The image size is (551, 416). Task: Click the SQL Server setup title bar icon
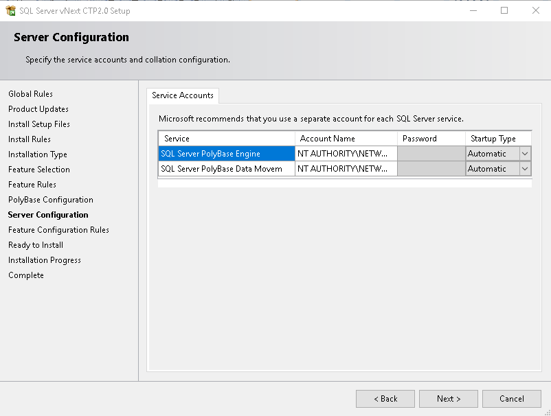[10, 10]
